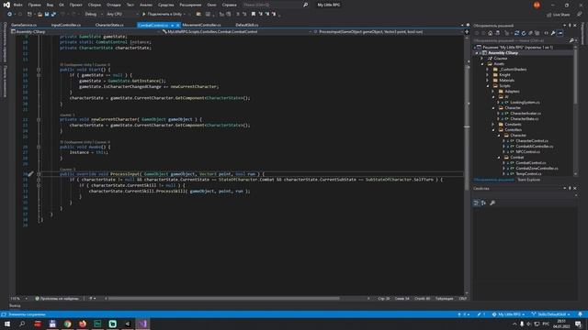Open the Any CPU platform dropdown
Image resolution: width=588 pixels, height=330 pixels.
(122, 15)
